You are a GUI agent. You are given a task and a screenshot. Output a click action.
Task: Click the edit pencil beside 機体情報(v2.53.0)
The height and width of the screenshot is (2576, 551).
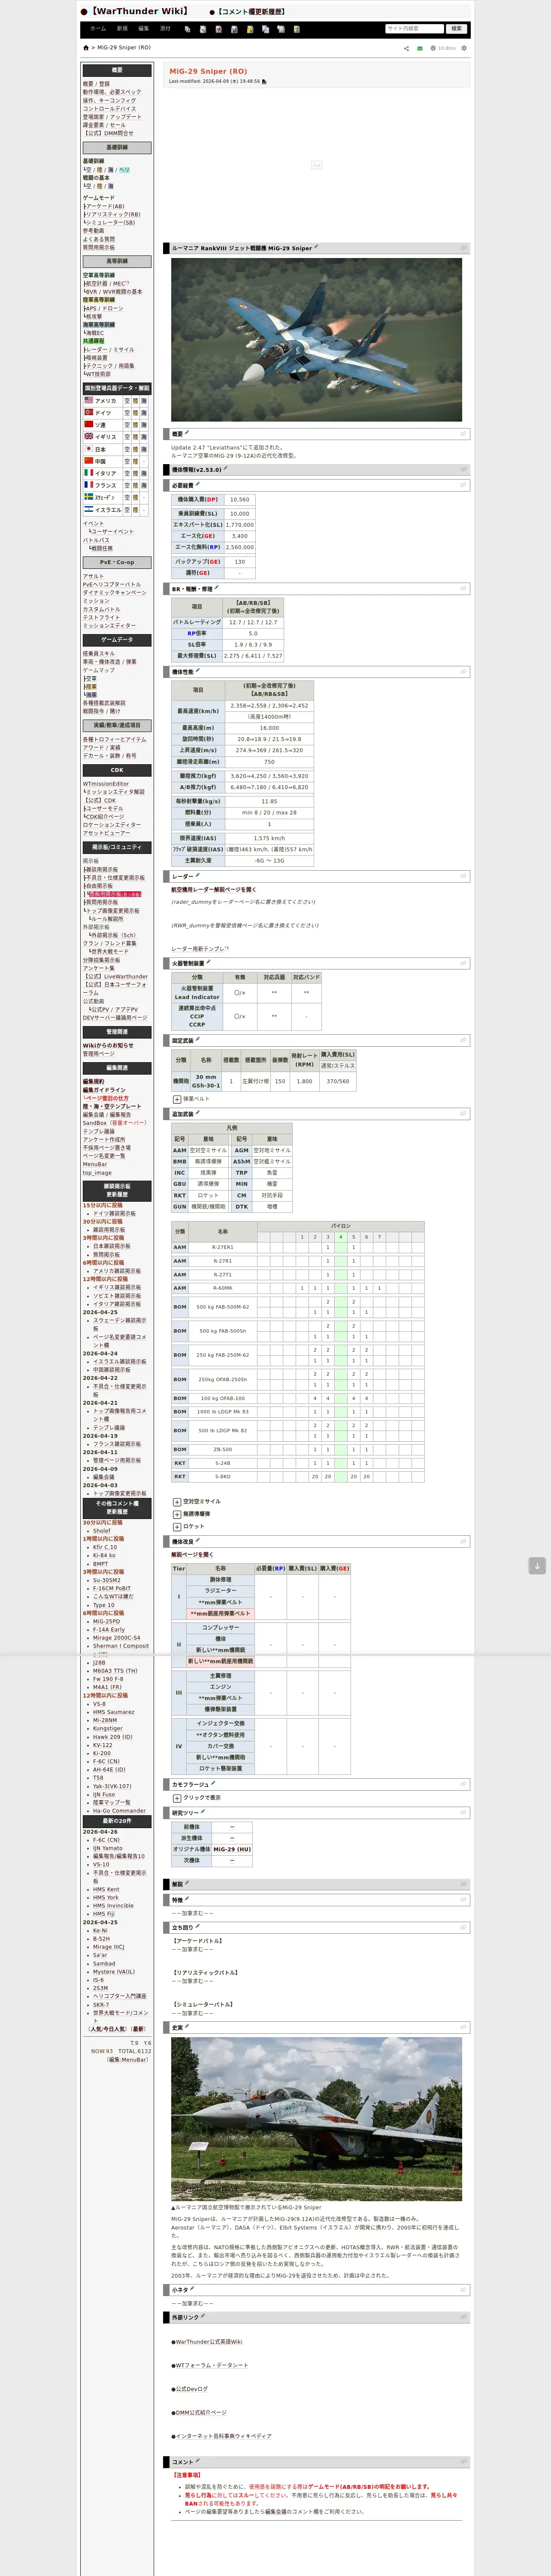(226, 468)
